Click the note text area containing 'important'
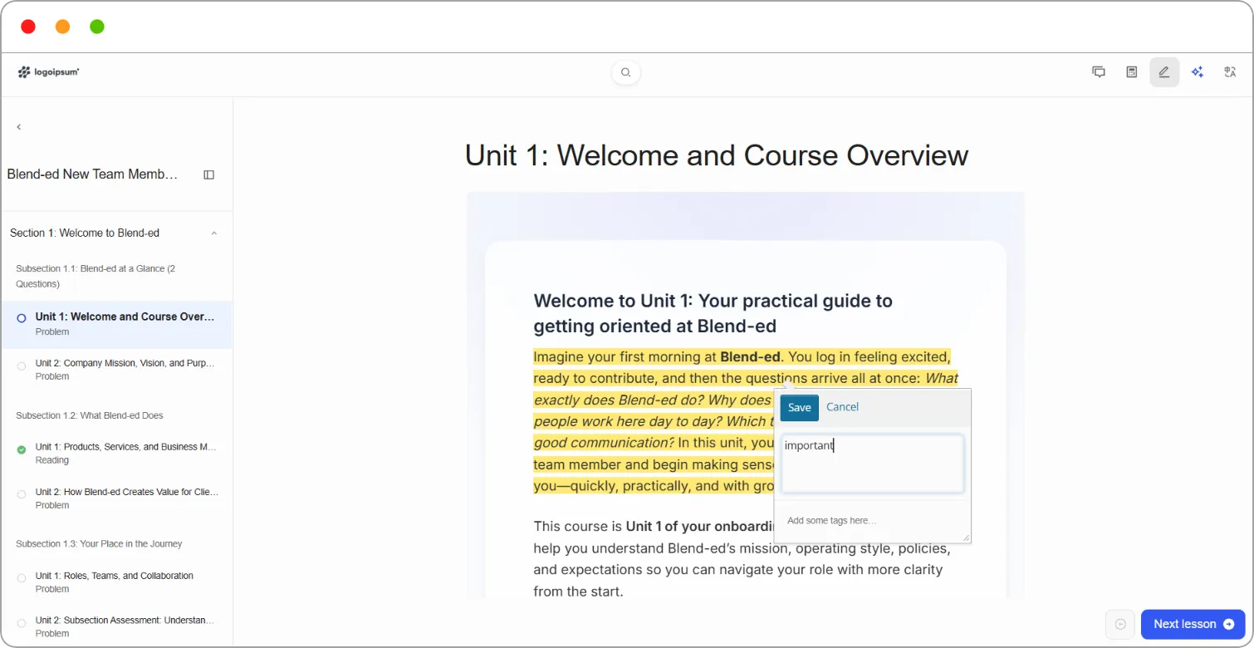Viewport: 1254px width, 648px height. tap(872, 464)
